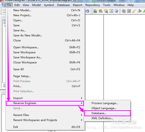
Task: Select the paintbrush format tool
Action: point(134,11)
